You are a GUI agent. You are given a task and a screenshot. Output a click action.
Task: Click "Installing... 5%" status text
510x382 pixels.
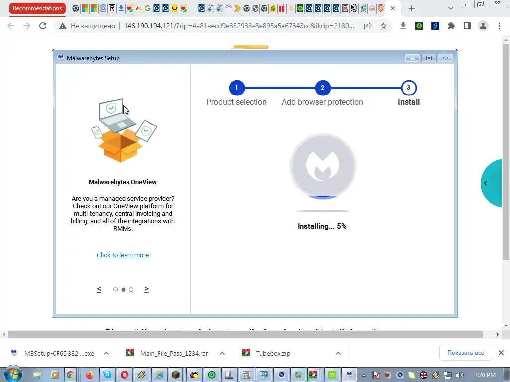pos(322,226)
